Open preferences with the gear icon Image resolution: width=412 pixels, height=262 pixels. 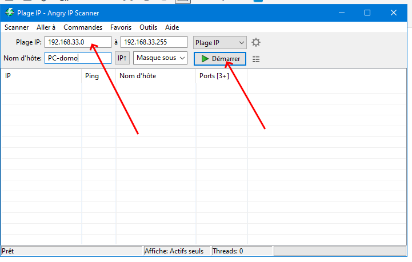click(255, 42)
